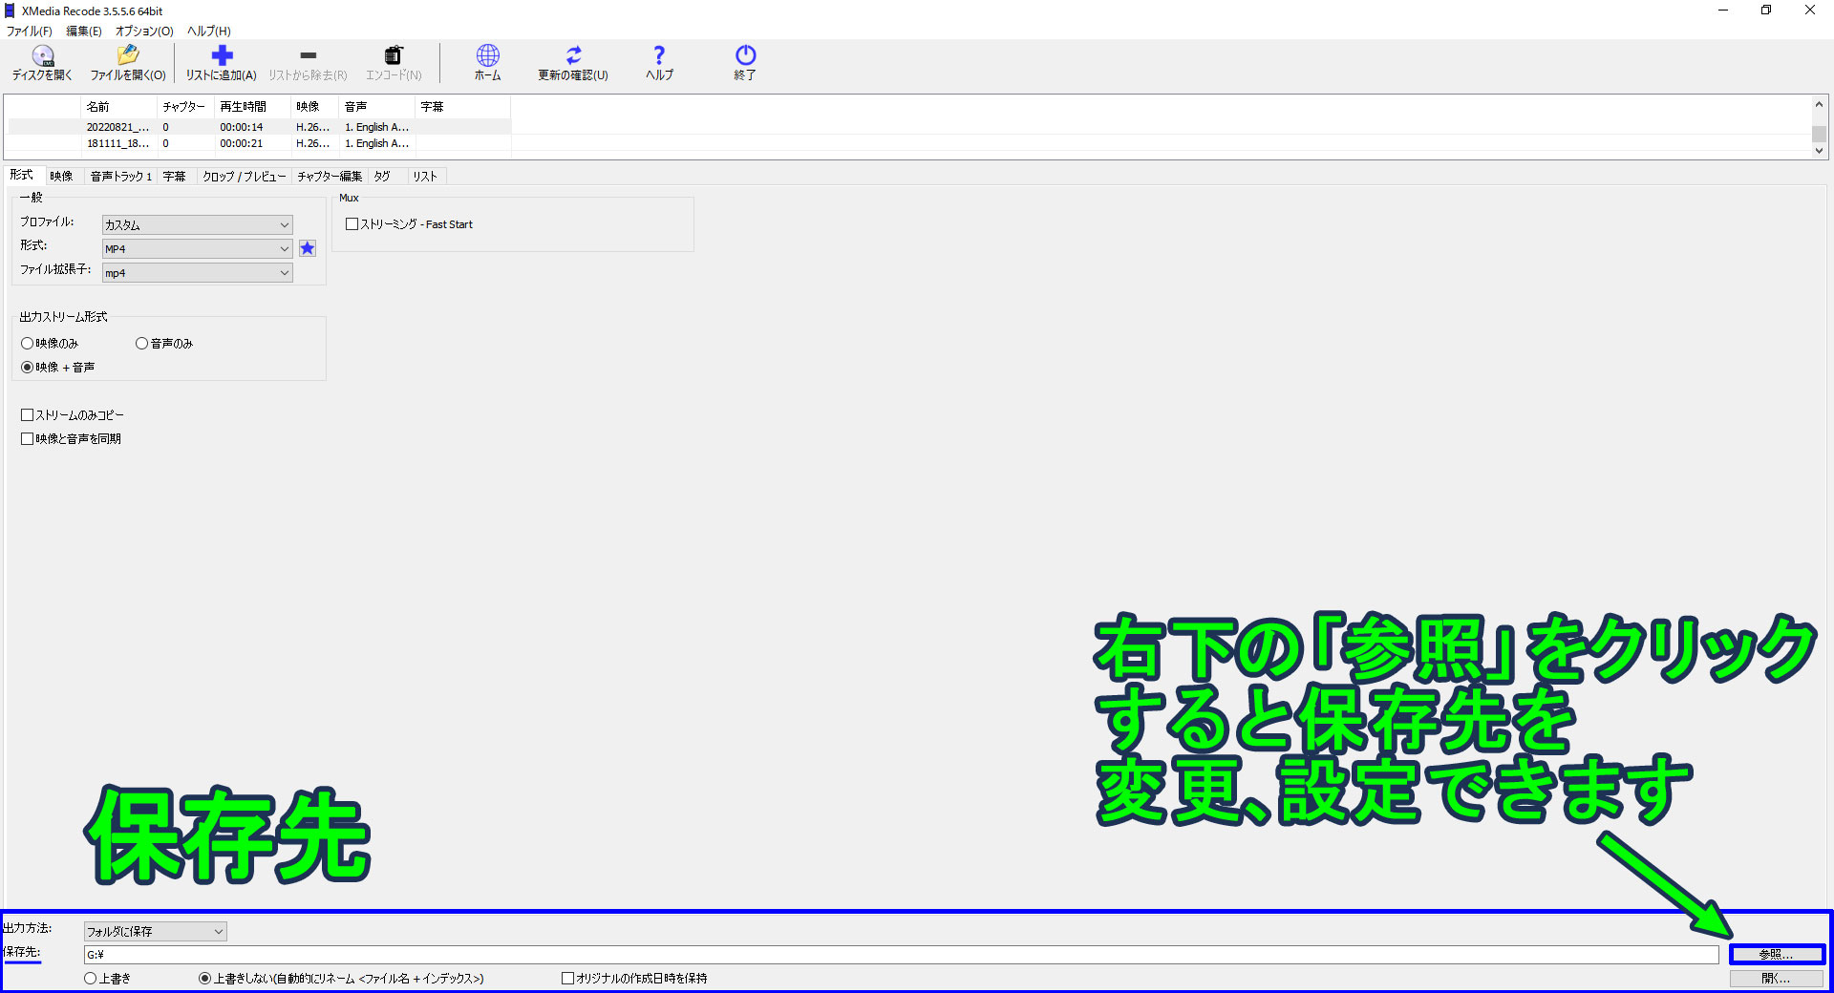Click the 00:00:21 duration cell
The height and width of the screenshot is (993, 1834).
click(242, 144)
